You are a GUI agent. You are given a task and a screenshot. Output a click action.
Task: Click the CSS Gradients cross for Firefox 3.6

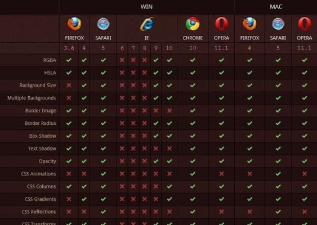point(69,199)
